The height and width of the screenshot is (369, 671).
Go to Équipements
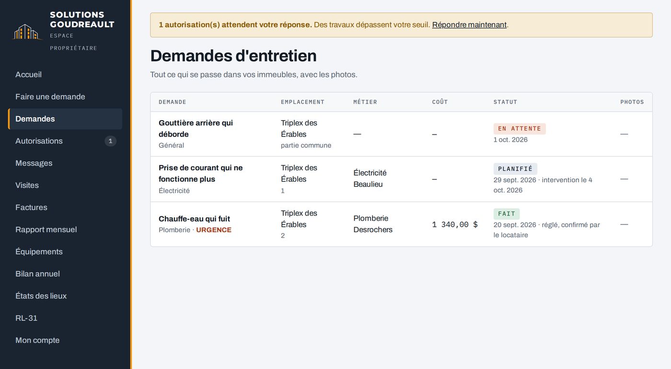[x=65, y=252]
